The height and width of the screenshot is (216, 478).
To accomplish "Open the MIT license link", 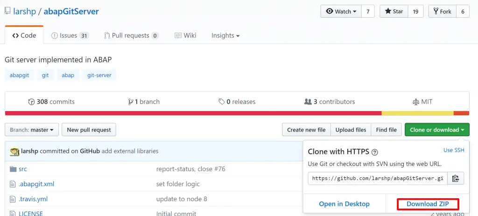I will click(x=422, y=102).
